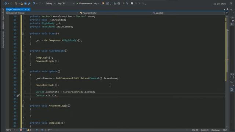Click GetComponentInChildren on line 28
235x132 pixels.
72,78
